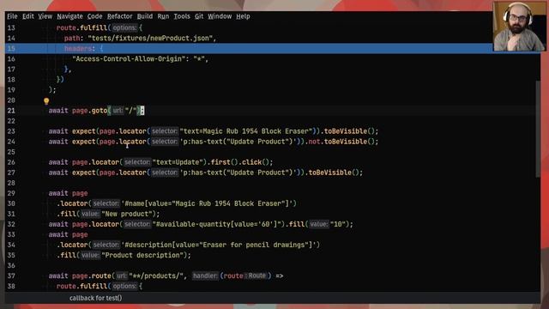Click "#available-quantity[value='60']" selector string
Image resolution: width=549 pixels, height=309 pixels.
coord(217,224)
